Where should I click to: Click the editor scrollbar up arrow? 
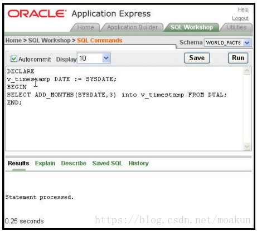(x=247, y=70)
